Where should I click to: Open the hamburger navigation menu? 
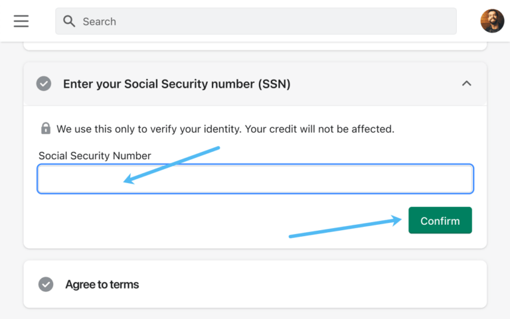(21, 21)
